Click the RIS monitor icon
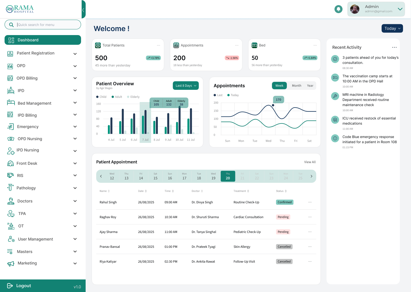This screenshot has width=411, height=292. point(11,175)
